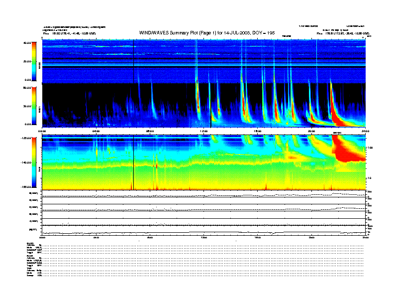Image resolution: width=394 pixels, height=305 pixels.
Task: Click the -125.00 tick on TNR color scale
Action: pyautogui.click(x=26, y=138)
